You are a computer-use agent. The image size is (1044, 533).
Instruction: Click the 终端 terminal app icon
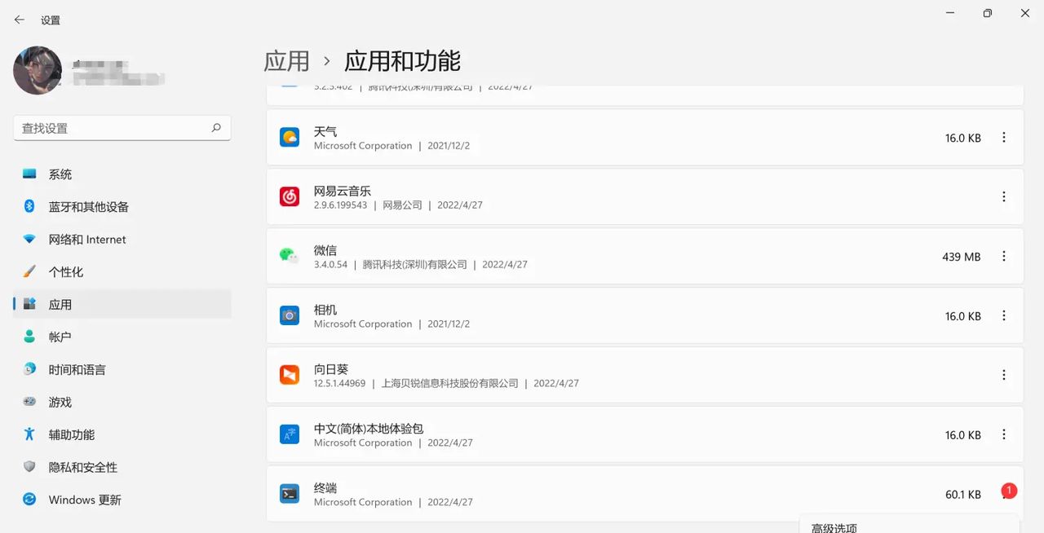point(290,494)
